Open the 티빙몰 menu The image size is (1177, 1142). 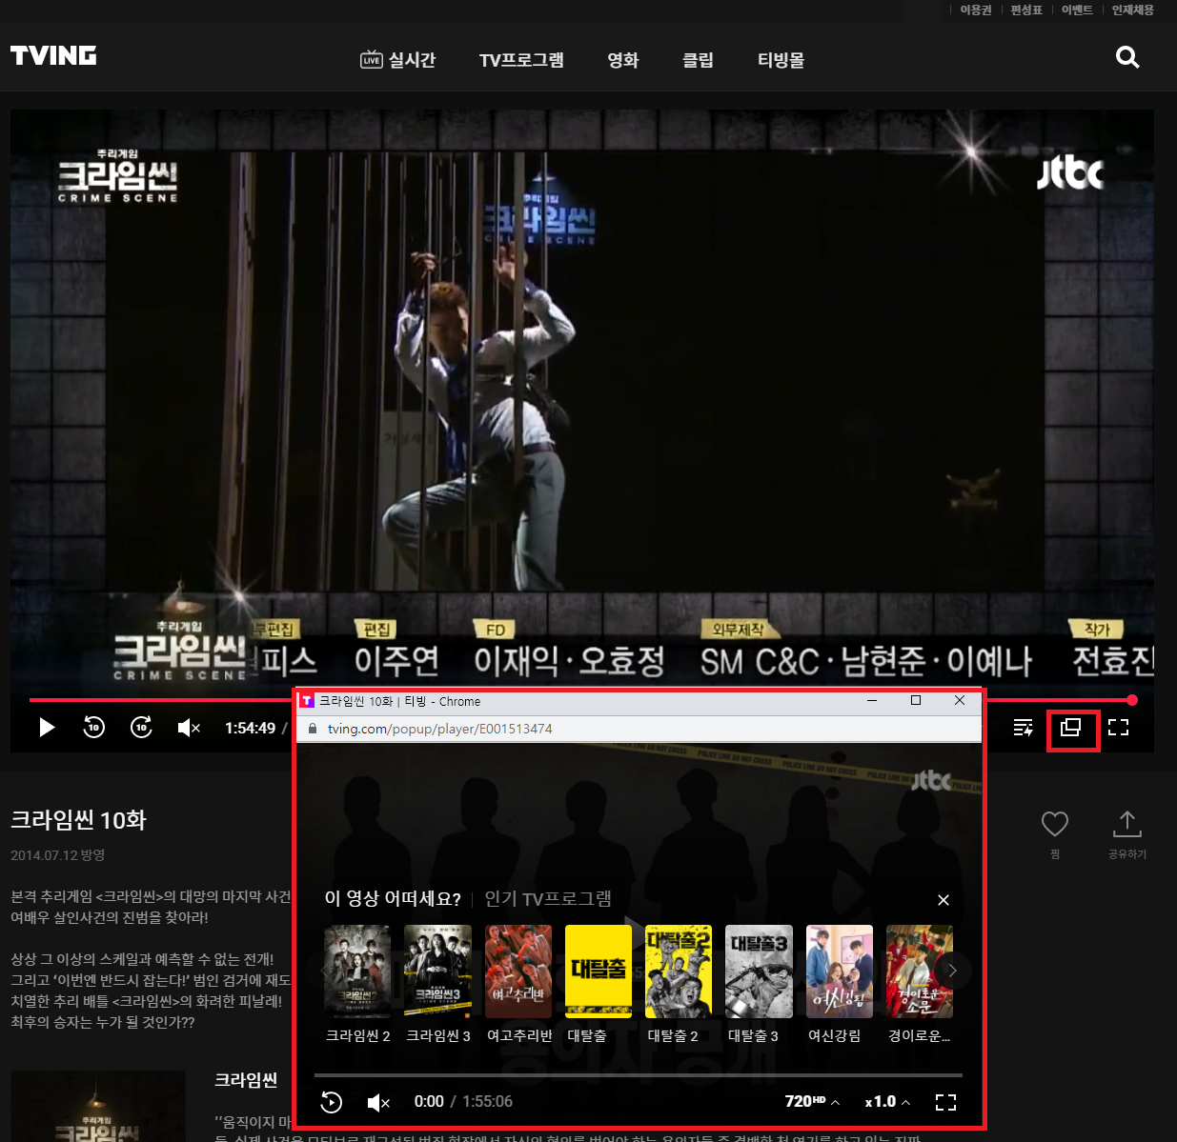(781, 60)
